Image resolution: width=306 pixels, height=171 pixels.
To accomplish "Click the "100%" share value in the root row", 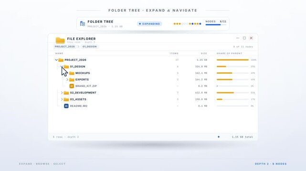I will (253, 60).
